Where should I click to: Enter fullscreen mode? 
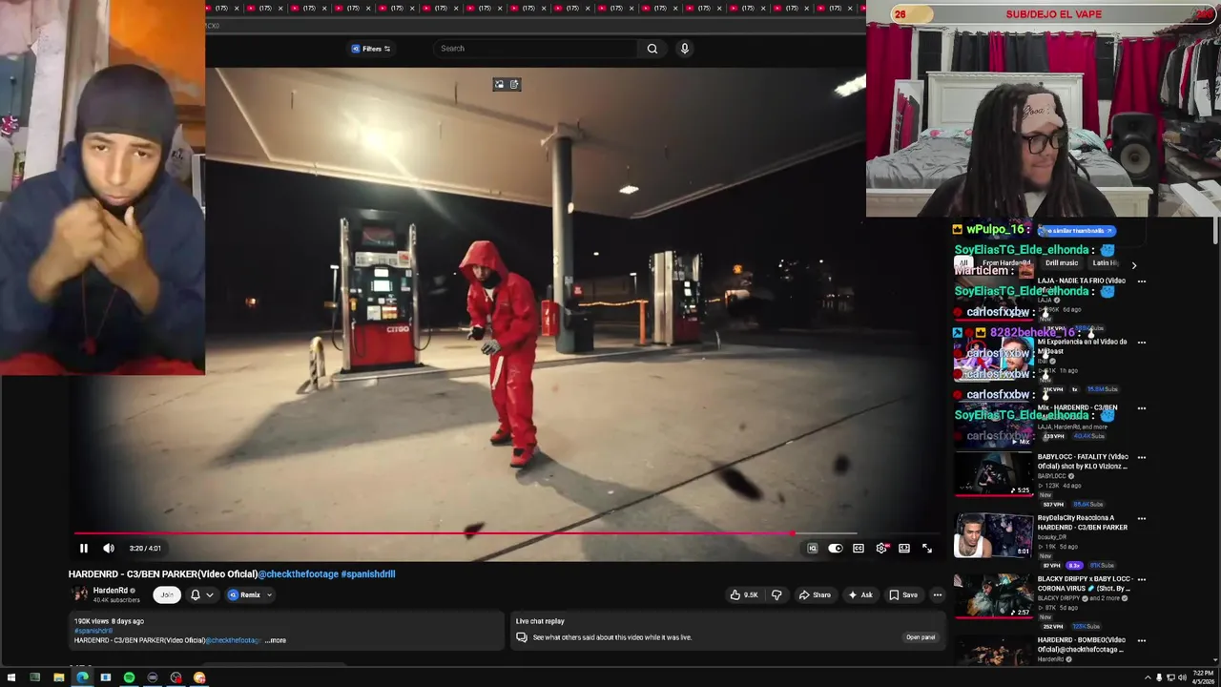tap(927, 548)
